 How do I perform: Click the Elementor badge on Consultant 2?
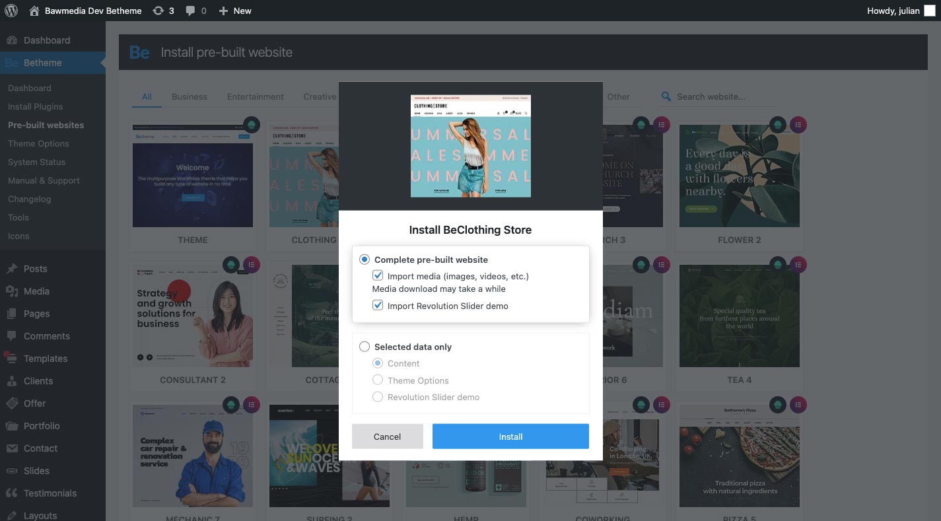pos(252,265)
